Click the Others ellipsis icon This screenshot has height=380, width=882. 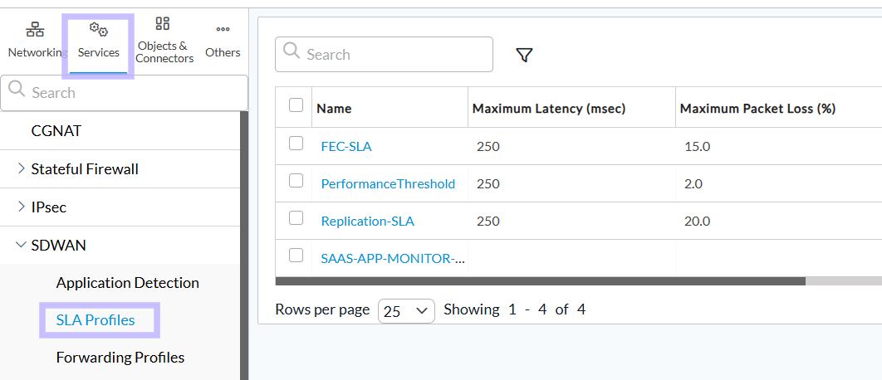[223, 29]
